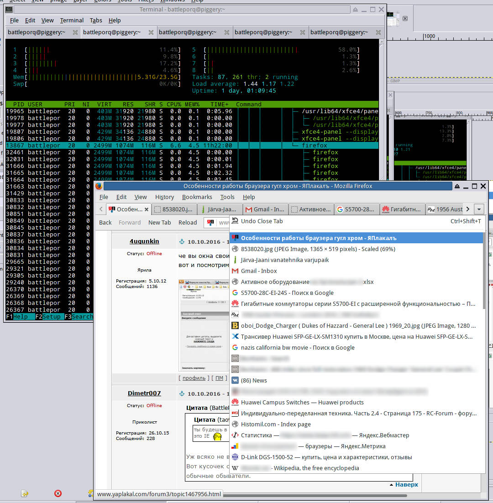This screenshot has width=493, height=503.
Task: Click the Back navigation button
Action: [105, 223]
